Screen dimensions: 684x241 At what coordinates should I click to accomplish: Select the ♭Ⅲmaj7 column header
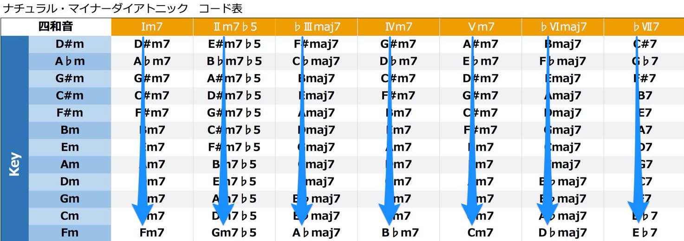(x=317, y=27)
